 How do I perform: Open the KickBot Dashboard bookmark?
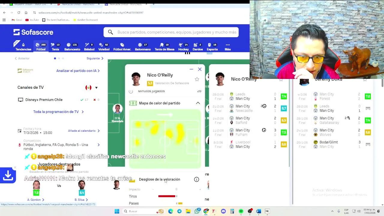85,20
